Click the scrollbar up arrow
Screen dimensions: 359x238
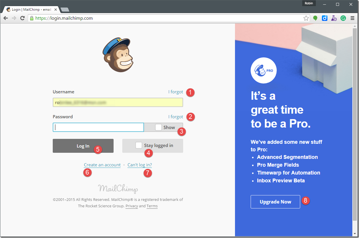coord(355,26)
